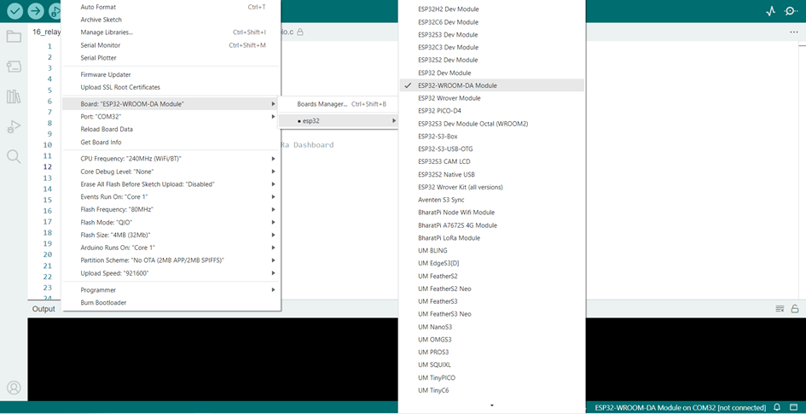
Task: Choose Archive Sketch menu entry
Action: [x=171, y=20]
